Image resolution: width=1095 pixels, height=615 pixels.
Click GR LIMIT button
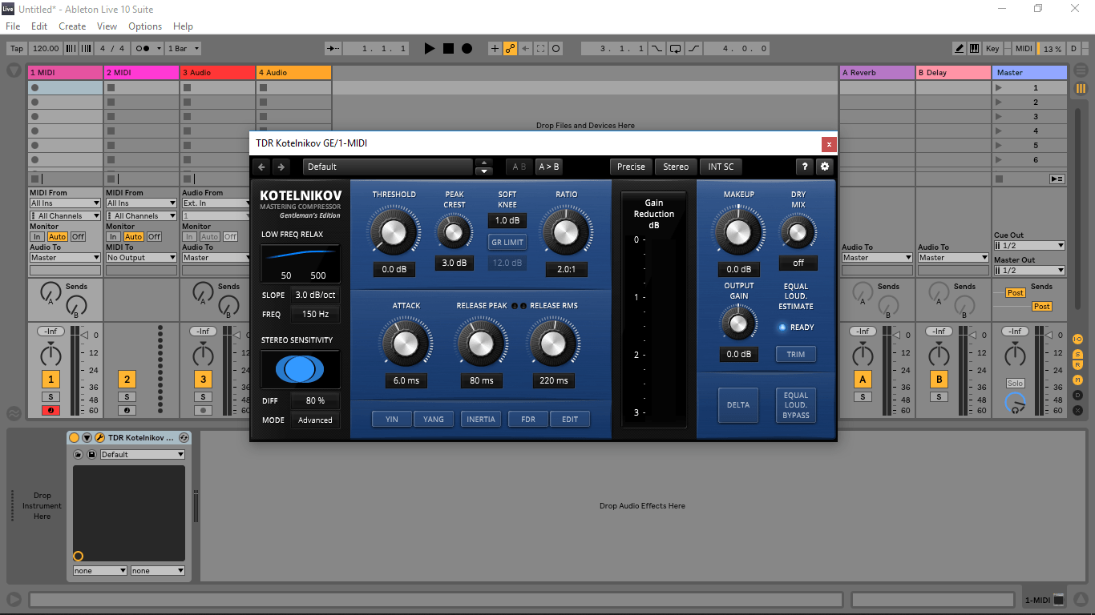click(507, 242)
